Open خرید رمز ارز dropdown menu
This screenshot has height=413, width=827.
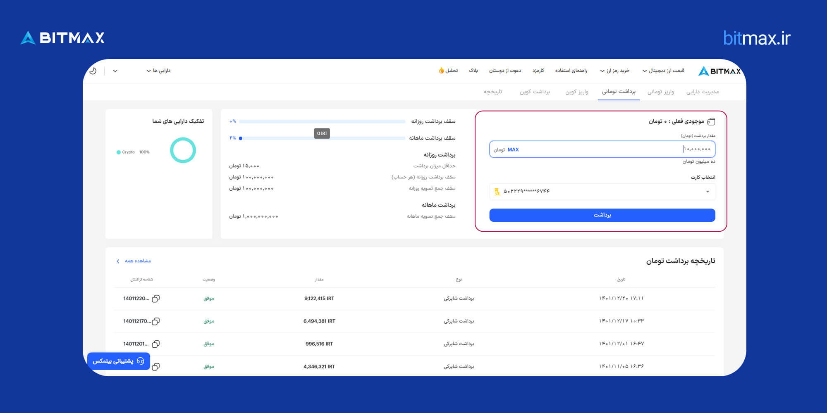[614, 71]
